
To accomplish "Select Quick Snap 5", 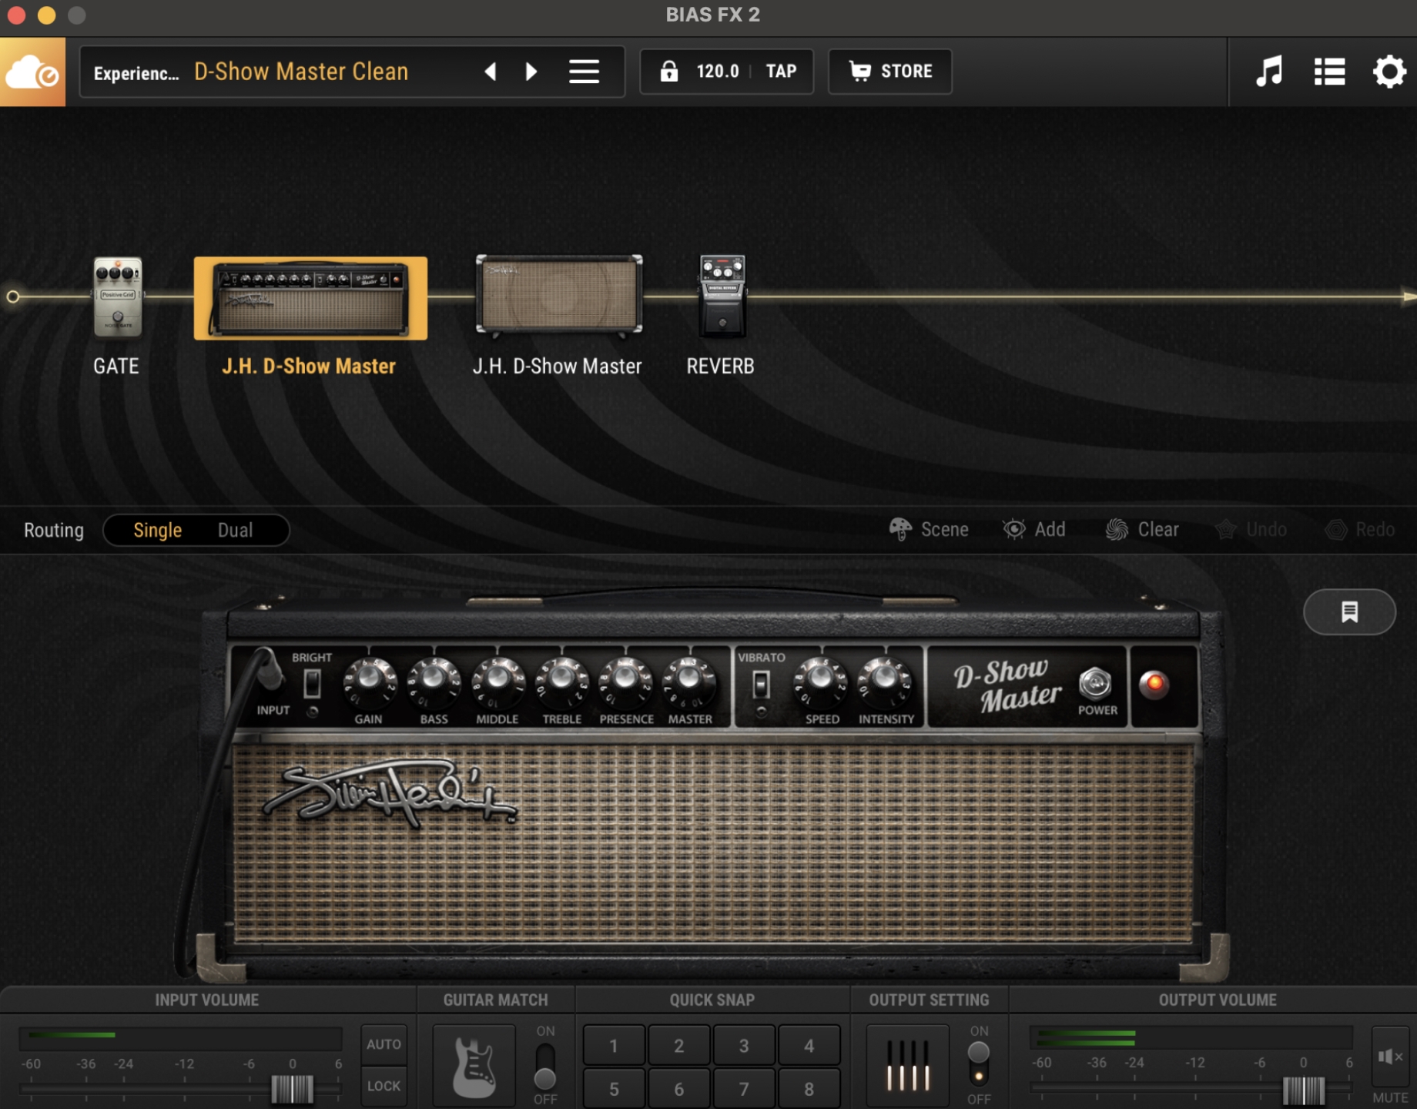I will click(614, 1089).
